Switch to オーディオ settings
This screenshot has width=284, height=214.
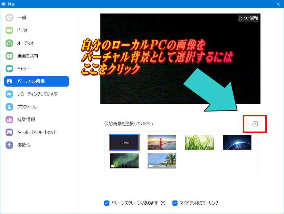coord(37,43)
